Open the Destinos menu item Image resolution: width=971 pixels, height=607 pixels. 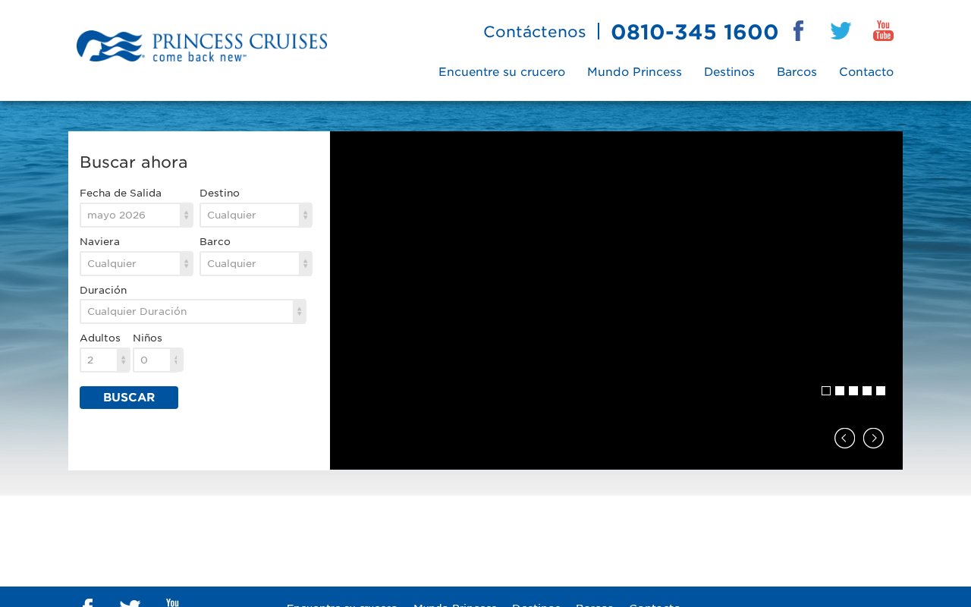click(x=729, y=72)
